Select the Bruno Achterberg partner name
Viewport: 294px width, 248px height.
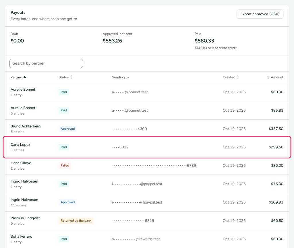pos(26,126)
